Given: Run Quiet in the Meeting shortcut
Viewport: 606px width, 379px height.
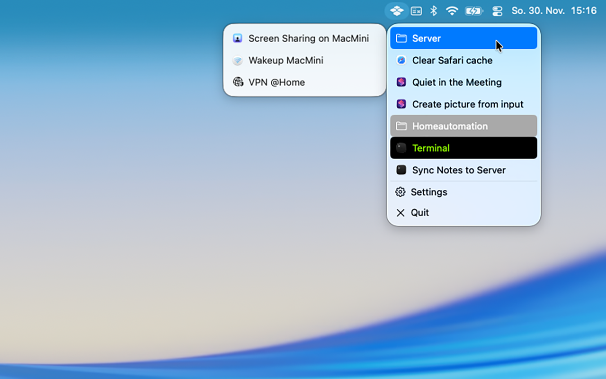Looking at the screenshot, I should [456, 82].
